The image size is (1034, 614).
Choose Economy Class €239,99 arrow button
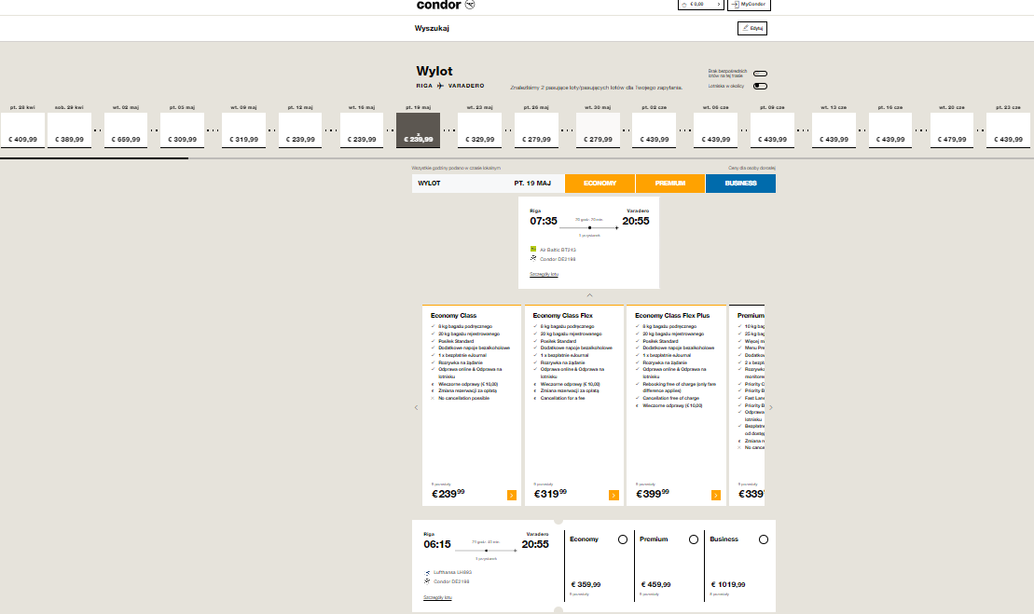pyautogui.click(x=512, y=496)
